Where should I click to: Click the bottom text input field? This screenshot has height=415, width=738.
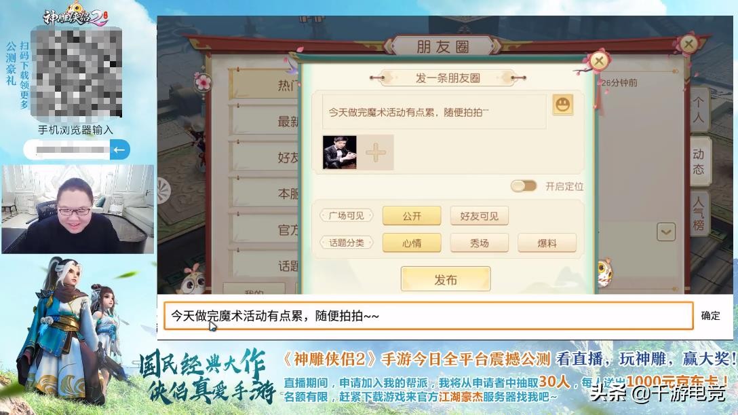(x=428, y=316)
